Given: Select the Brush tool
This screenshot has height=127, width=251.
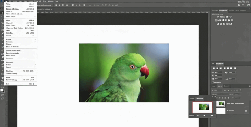Looking at the screenshot, I should pos(2,40).
